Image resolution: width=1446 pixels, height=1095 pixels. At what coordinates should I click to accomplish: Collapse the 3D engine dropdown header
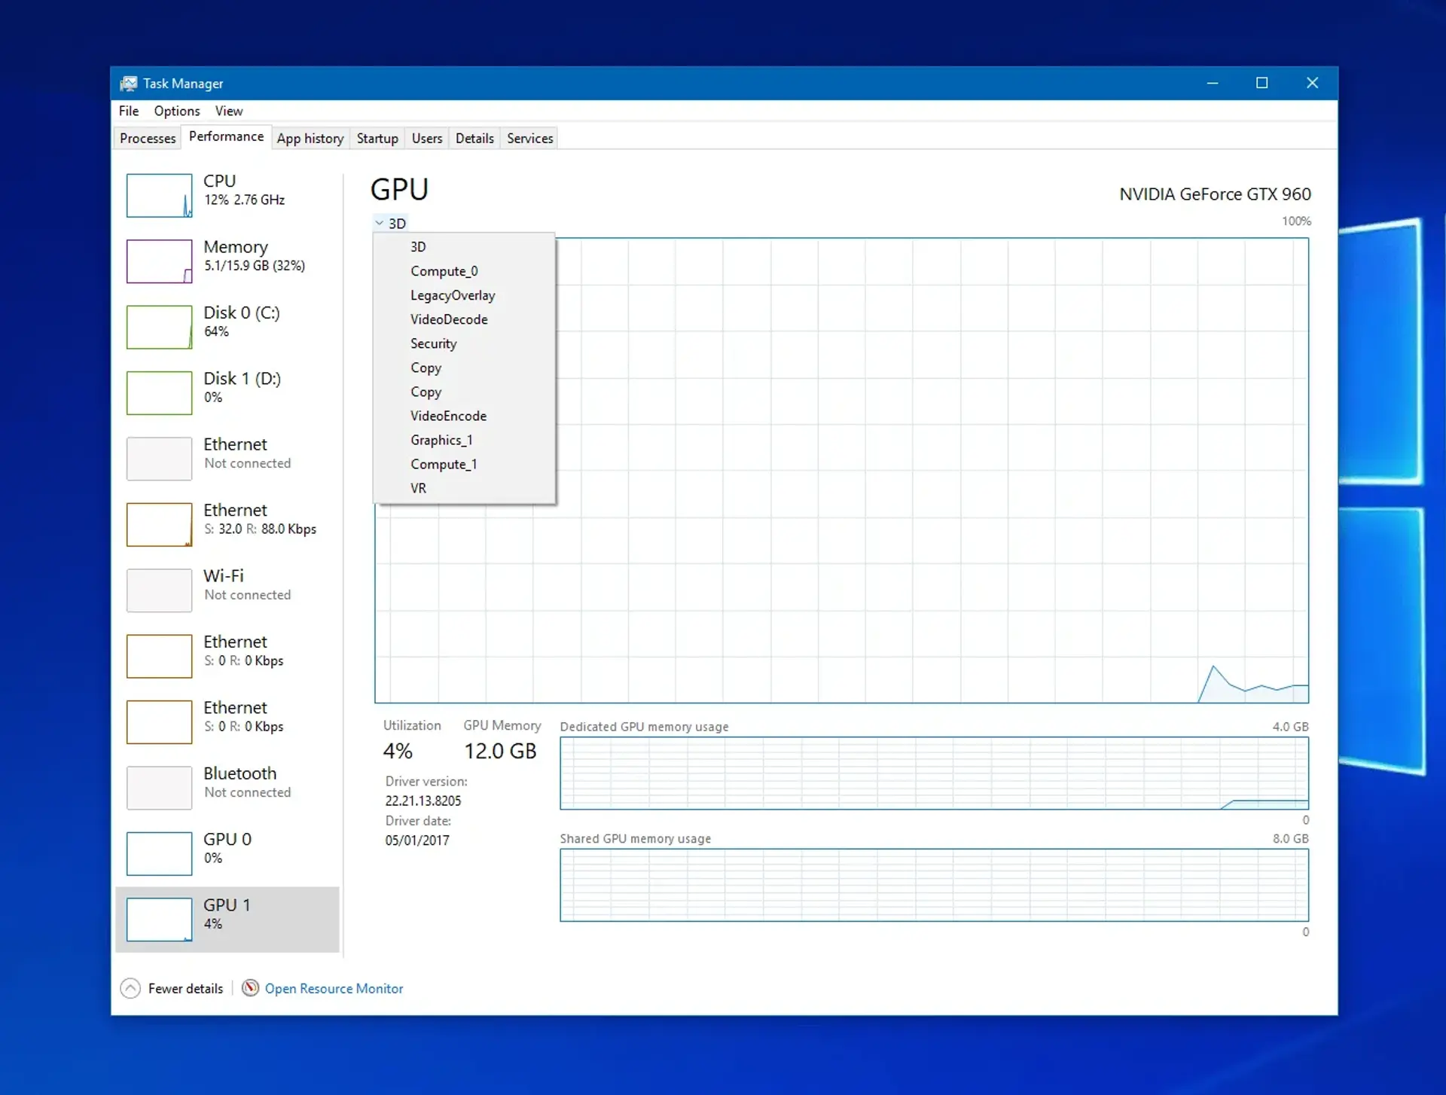[x=390, y=223]
